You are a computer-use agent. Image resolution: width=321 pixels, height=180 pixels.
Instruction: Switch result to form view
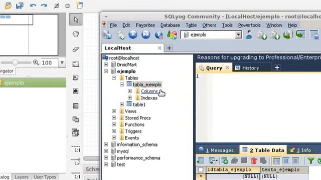tap(286, 161)
